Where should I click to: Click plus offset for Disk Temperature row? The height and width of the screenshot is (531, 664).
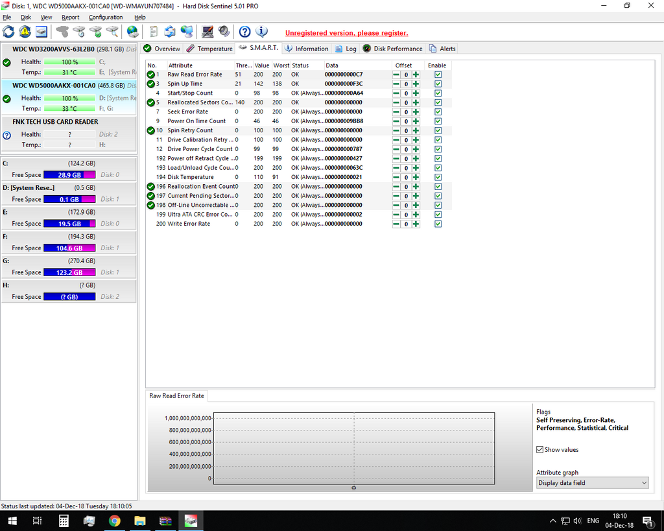(x=416, y=177)
